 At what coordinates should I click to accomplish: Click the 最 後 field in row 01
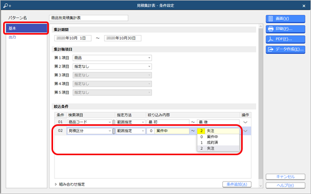(218, 122)
